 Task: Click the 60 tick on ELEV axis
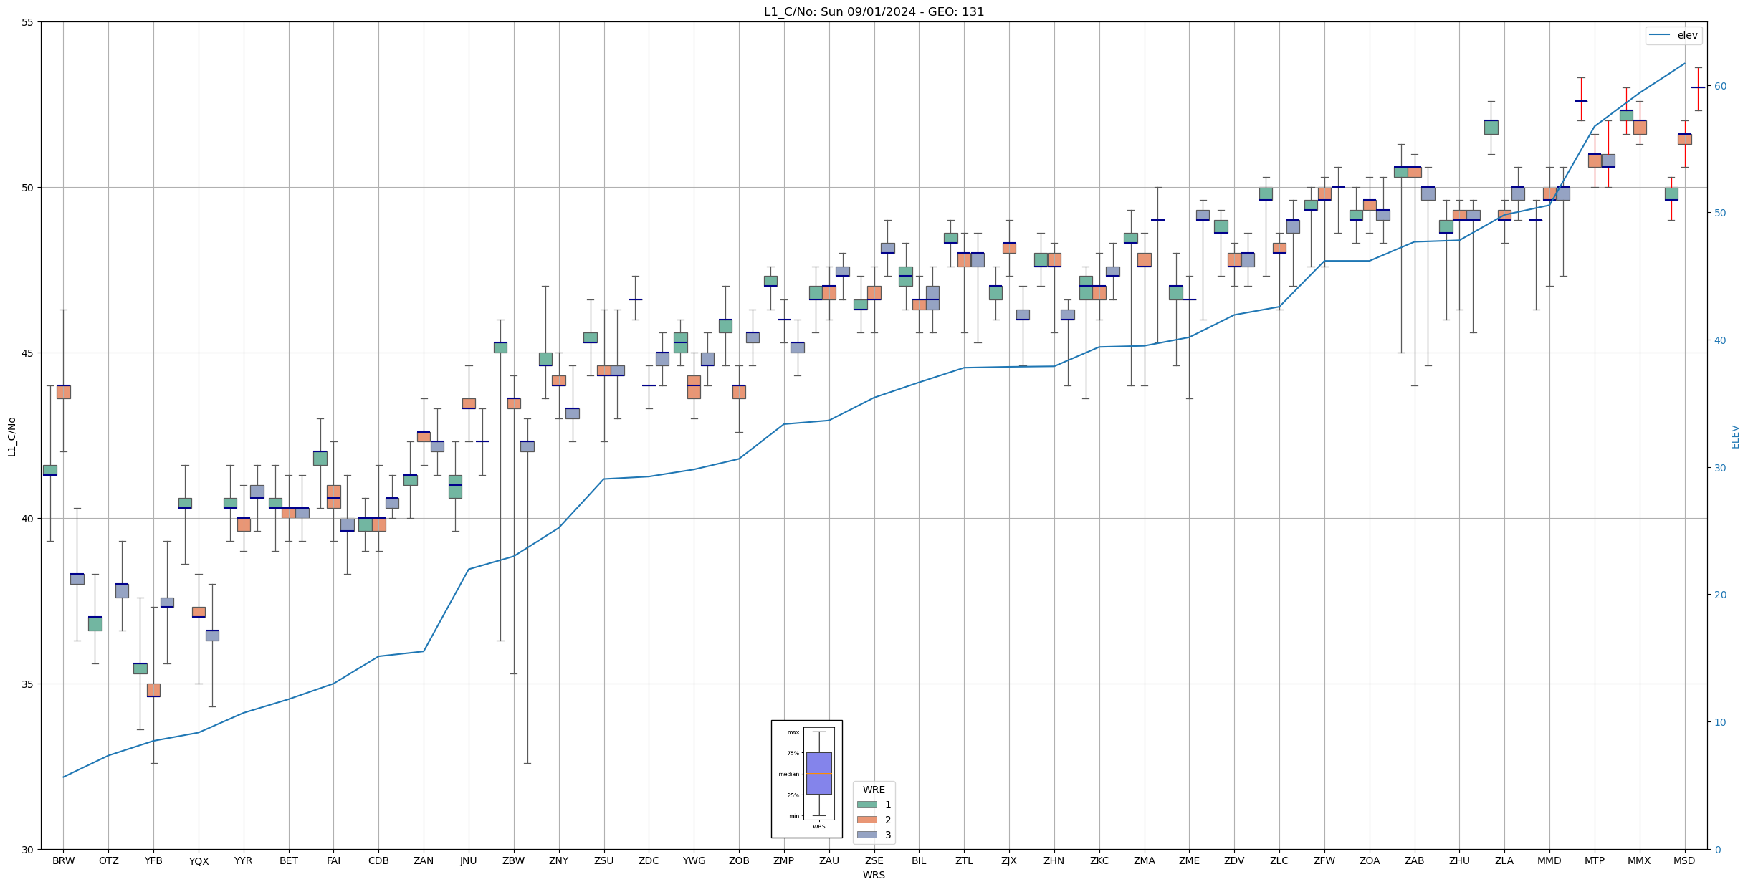pos(1720,86)
